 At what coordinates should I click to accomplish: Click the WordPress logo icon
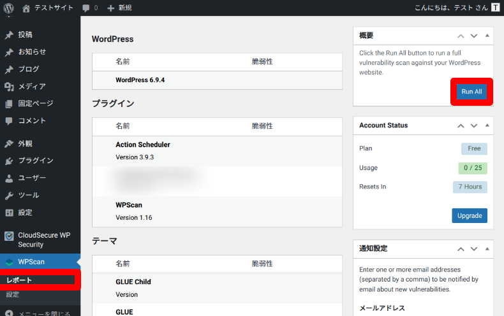point(9,8)
